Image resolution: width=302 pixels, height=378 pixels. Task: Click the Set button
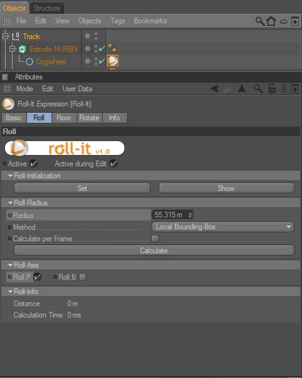82,188
